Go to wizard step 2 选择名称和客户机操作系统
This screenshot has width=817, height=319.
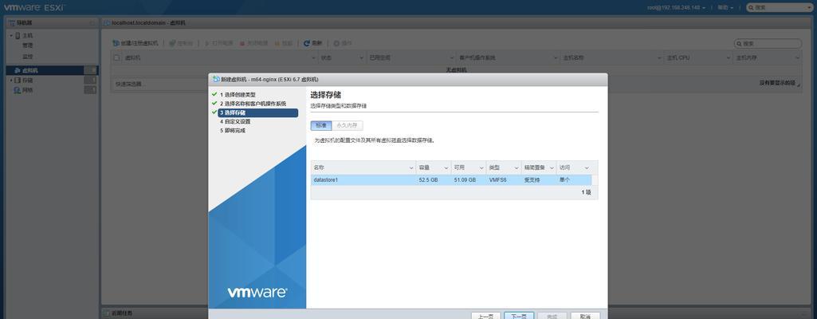pos(253,104)
